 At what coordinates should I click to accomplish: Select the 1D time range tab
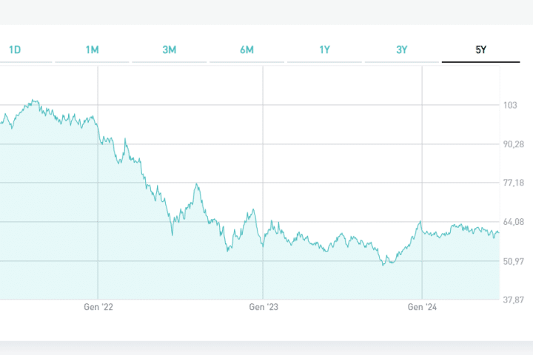click(x=15, y=50)
